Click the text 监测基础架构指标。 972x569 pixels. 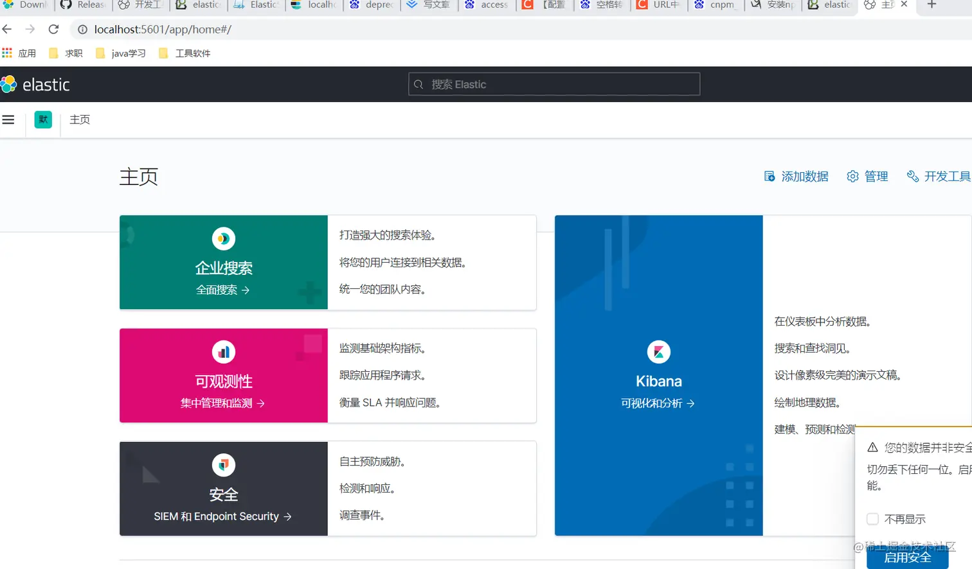pos(382,349)
